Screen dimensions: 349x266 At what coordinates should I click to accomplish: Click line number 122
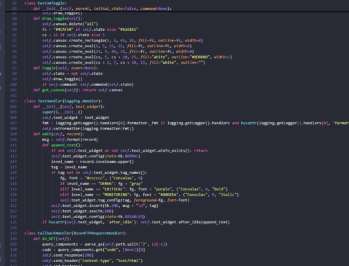pyautogui.click(x=14, y=206)
